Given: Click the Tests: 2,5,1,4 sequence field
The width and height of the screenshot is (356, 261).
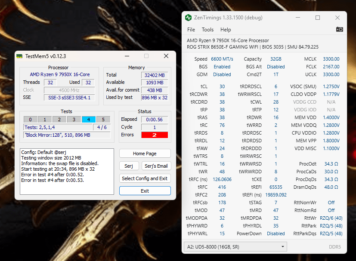Looking at the screenshot, I should 58,127.
